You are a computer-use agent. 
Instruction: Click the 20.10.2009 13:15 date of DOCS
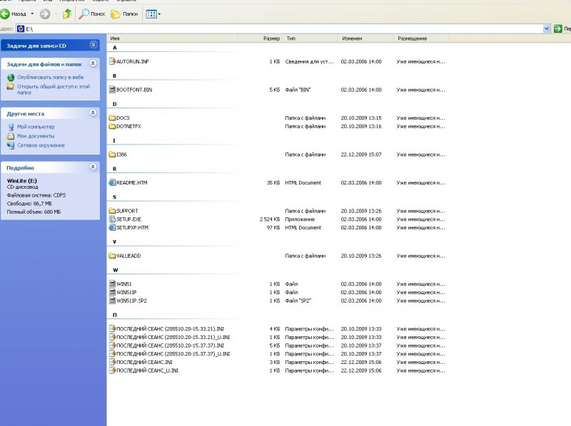point(361,118)
